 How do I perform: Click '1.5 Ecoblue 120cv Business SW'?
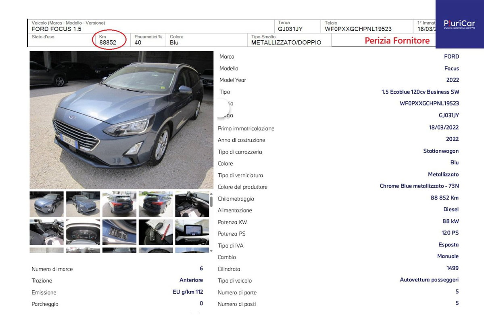420,92
